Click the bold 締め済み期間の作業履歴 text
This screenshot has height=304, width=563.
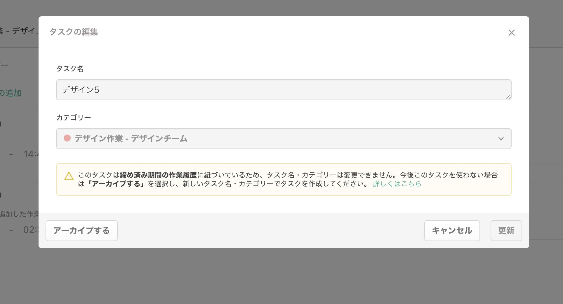[158, 175]
